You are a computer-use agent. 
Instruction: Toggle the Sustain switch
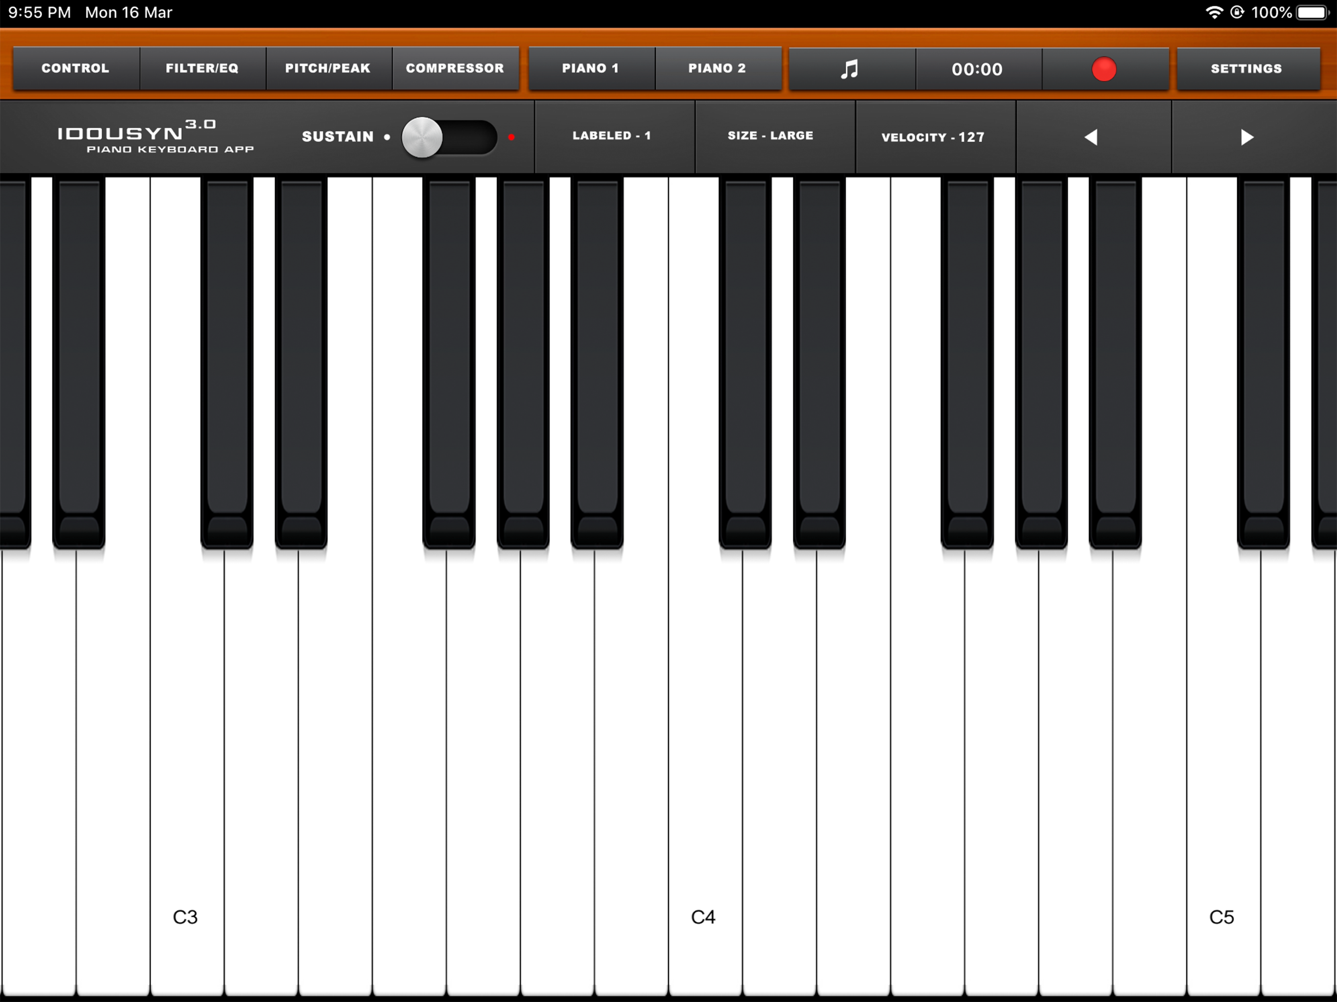(449, 137)
